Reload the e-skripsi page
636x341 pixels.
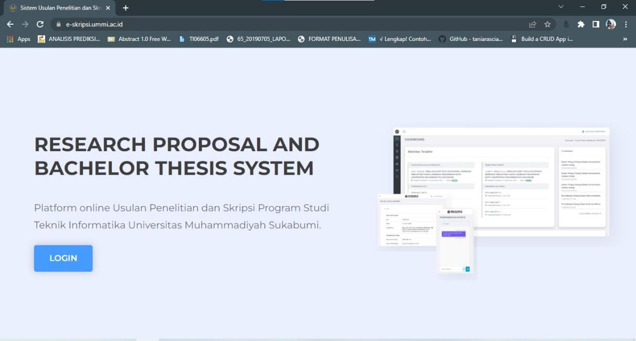(x=40, y=24)
